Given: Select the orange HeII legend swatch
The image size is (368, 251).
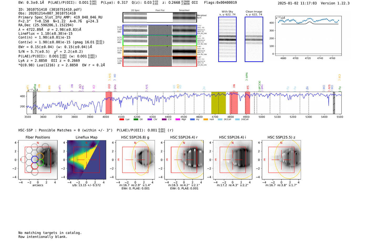Looking at the screenshot, I should coord(206,119).
